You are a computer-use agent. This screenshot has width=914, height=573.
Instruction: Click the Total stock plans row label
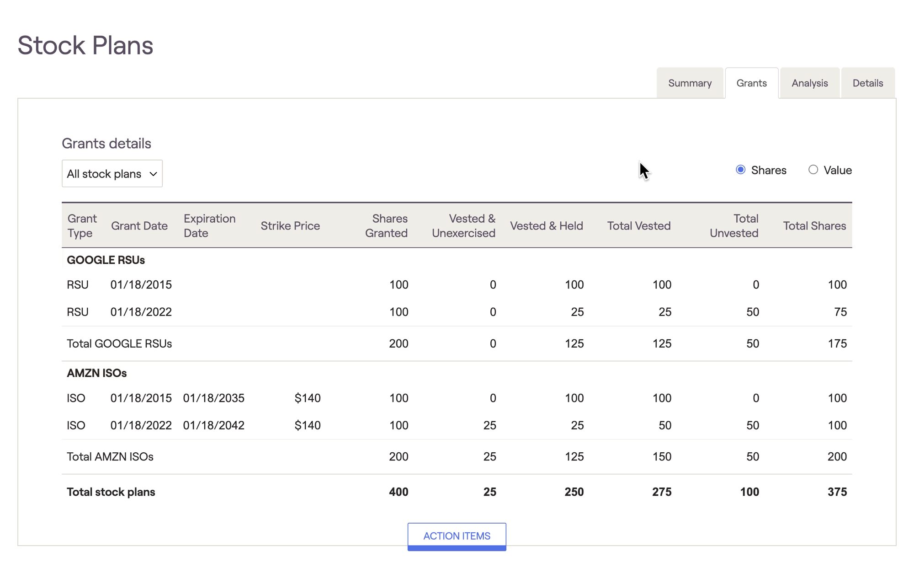(111, 492)
